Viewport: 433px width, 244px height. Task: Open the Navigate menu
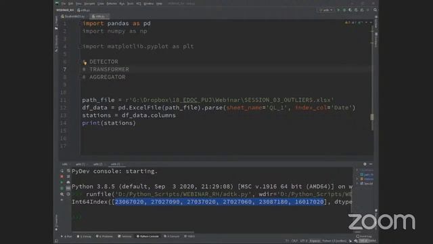coord(89,4)
